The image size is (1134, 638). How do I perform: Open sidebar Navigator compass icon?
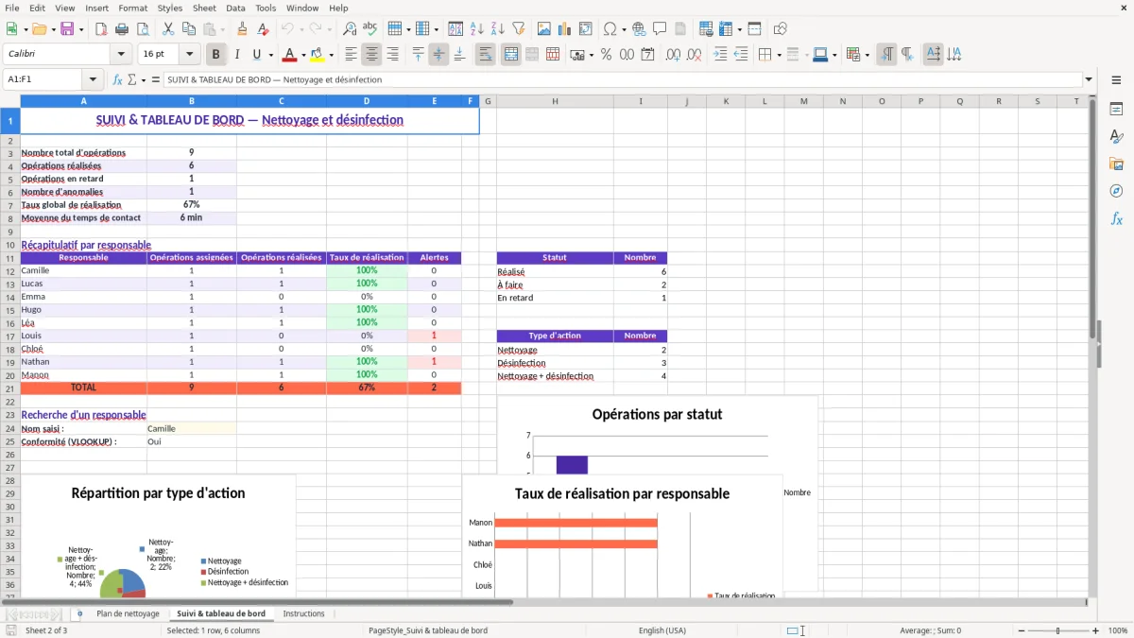tap(1116, 191)
